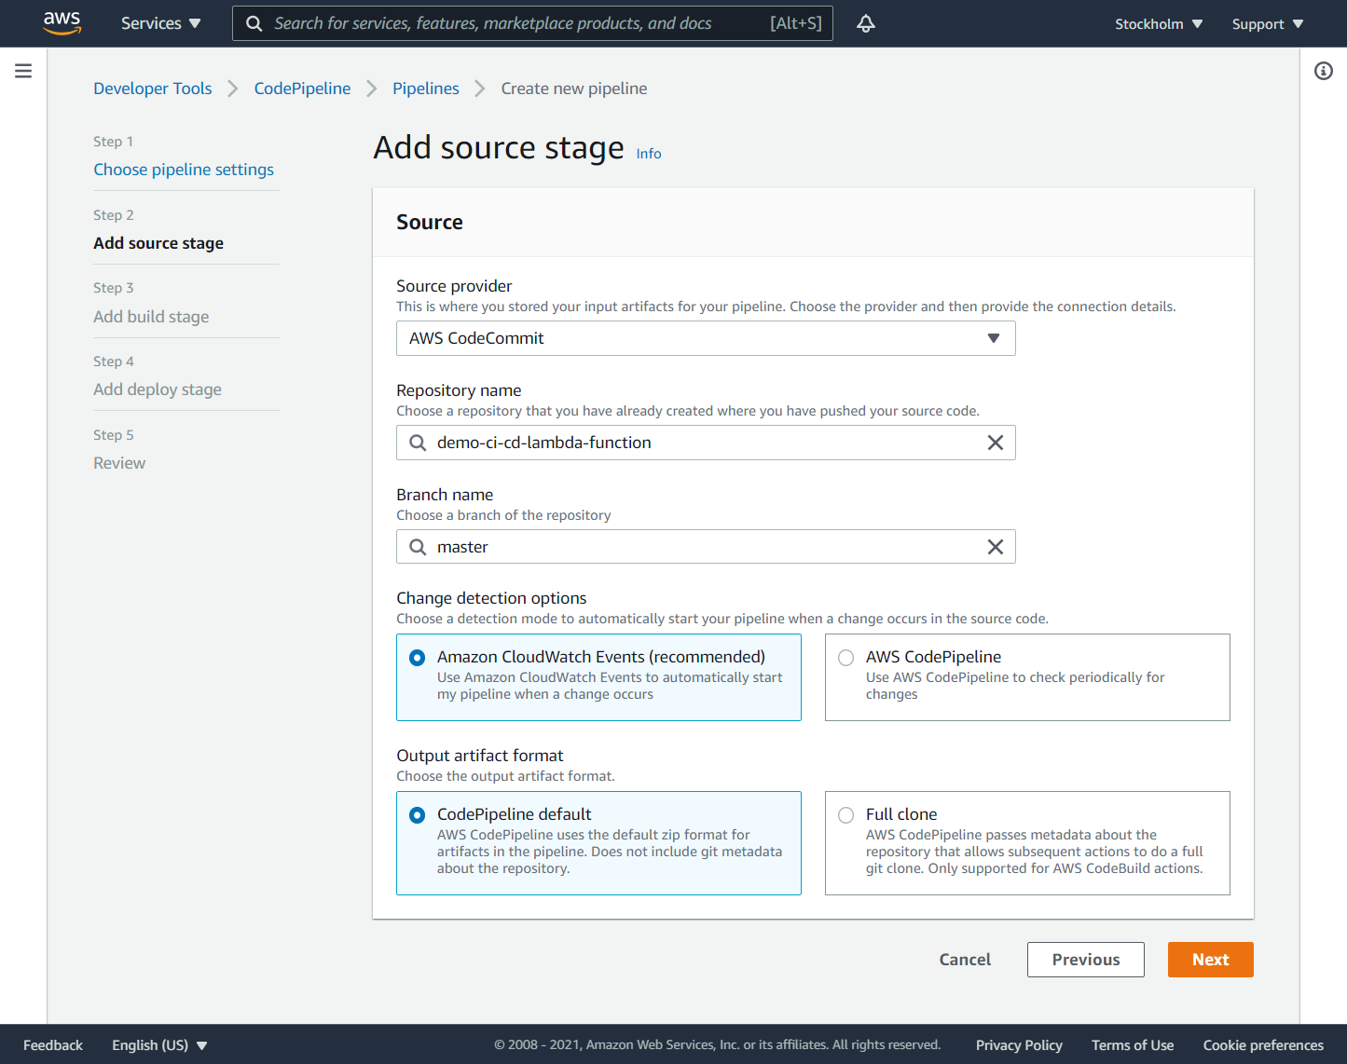Click the Next button

pyautogui.click(x=1210, y=960)
